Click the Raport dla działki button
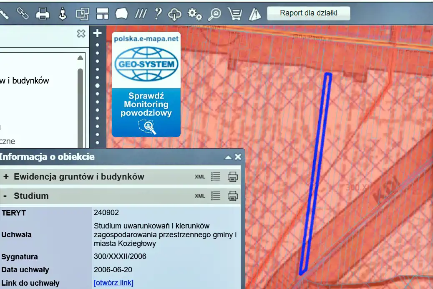 pyautogui.click(x=308, y=13)
